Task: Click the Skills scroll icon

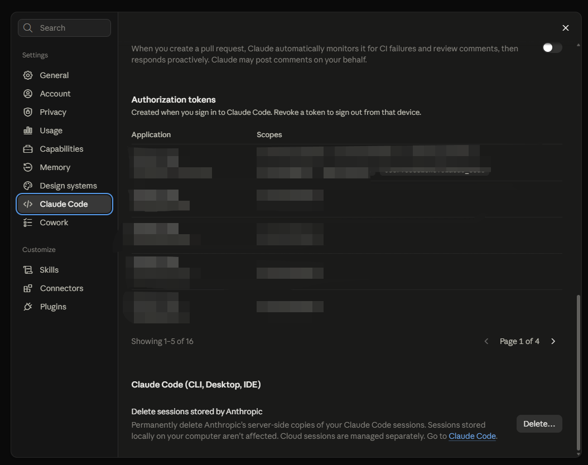Action: [28, 270]
